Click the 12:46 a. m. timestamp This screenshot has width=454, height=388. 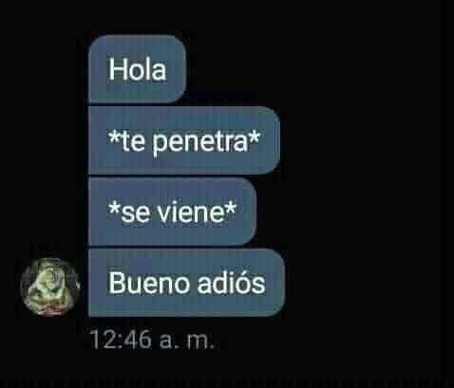154,340
